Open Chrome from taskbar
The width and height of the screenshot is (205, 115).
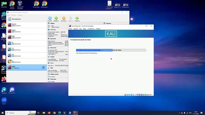pos(54,113)
